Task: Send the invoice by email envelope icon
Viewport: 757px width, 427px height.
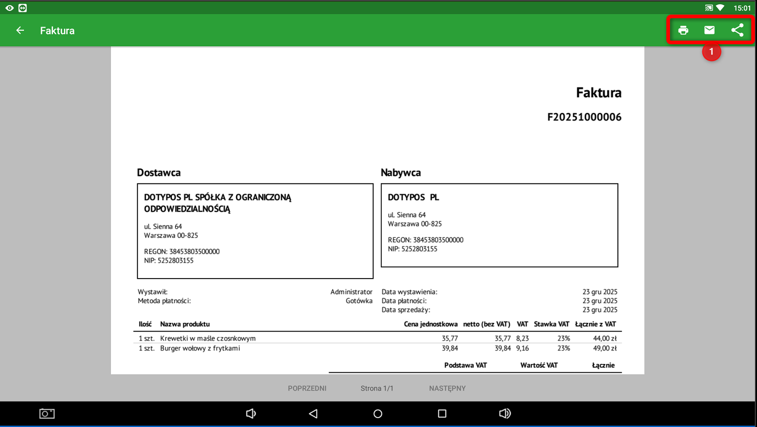Action: [x=710, y=30]
